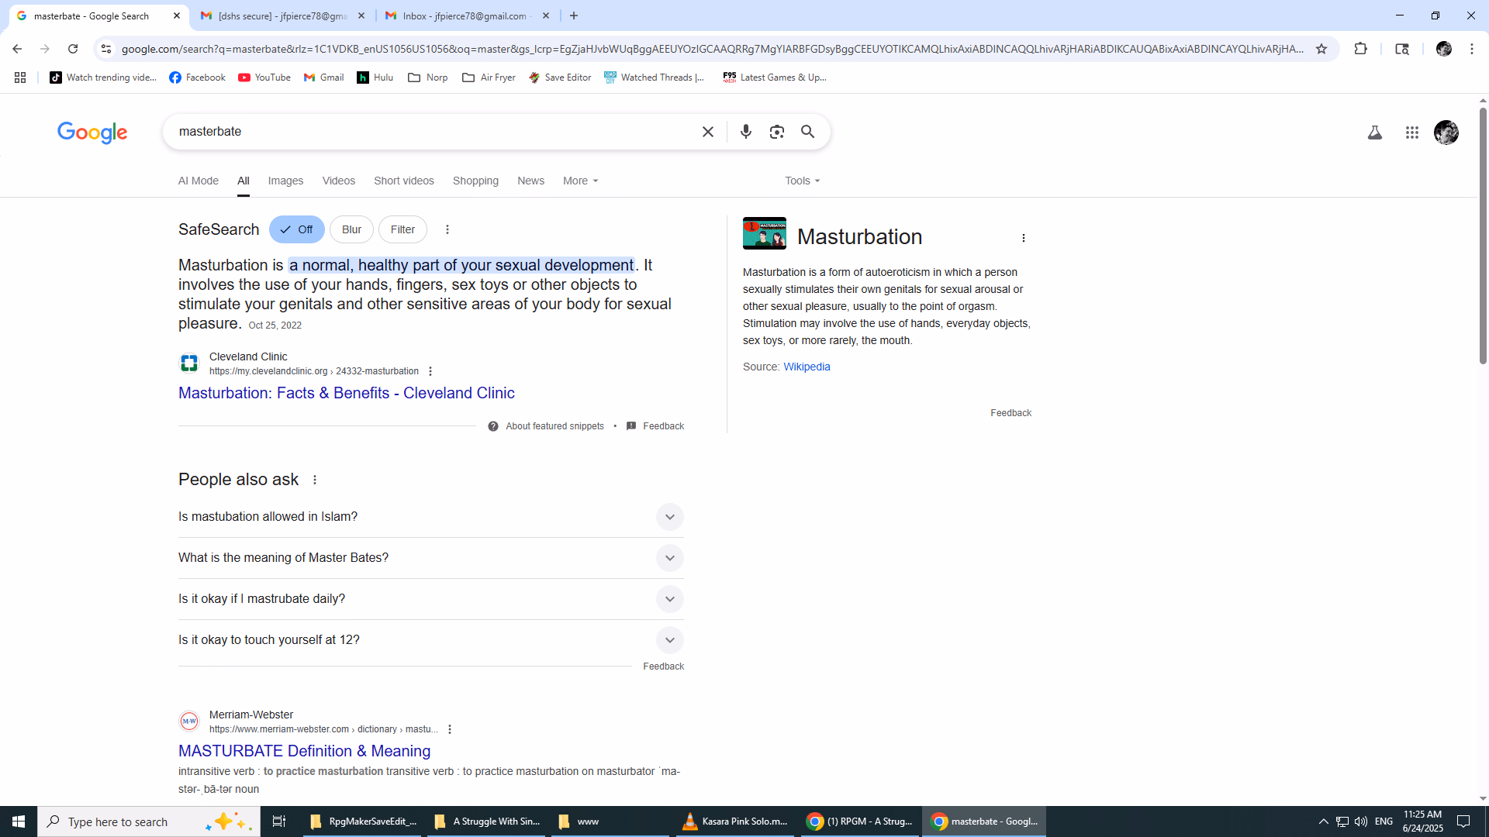Expand 'Is mastubation allowed in Islam?' question

[431, 517]
